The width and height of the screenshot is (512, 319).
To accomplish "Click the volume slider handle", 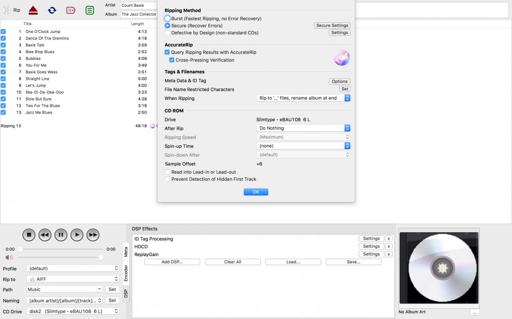I will click(101, 258).
